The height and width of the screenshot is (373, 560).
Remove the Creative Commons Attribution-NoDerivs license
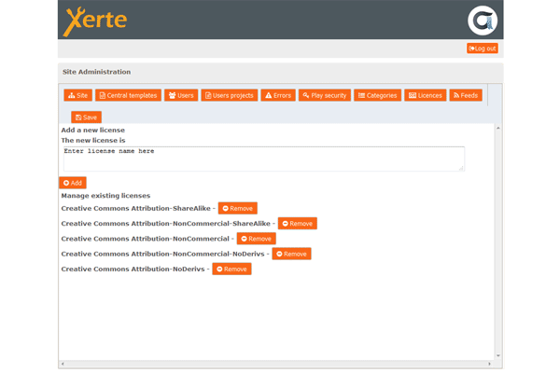[231, 269]
